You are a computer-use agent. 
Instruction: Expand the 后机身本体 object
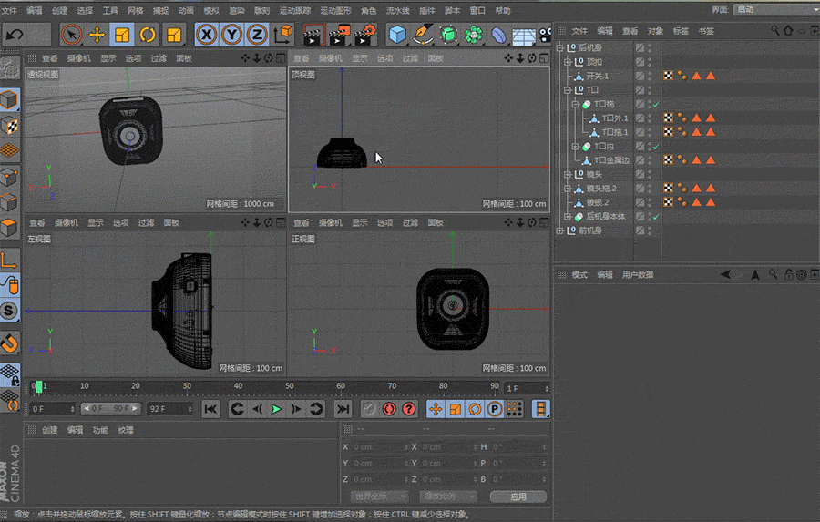pos(568,217)
